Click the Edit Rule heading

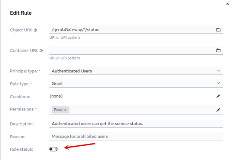21,13
